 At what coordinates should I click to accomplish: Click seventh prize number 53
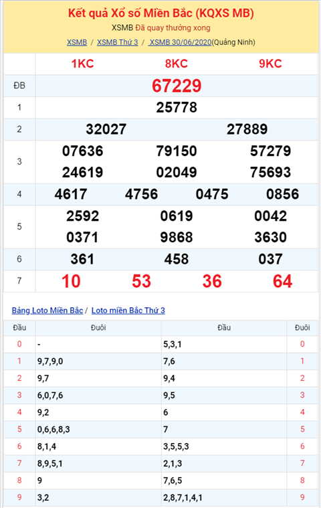[141, 281]
